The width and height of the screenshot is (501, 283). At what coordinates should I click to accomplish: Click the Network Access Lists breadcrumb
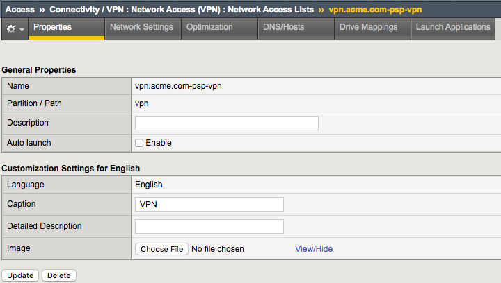coord(271,10)
